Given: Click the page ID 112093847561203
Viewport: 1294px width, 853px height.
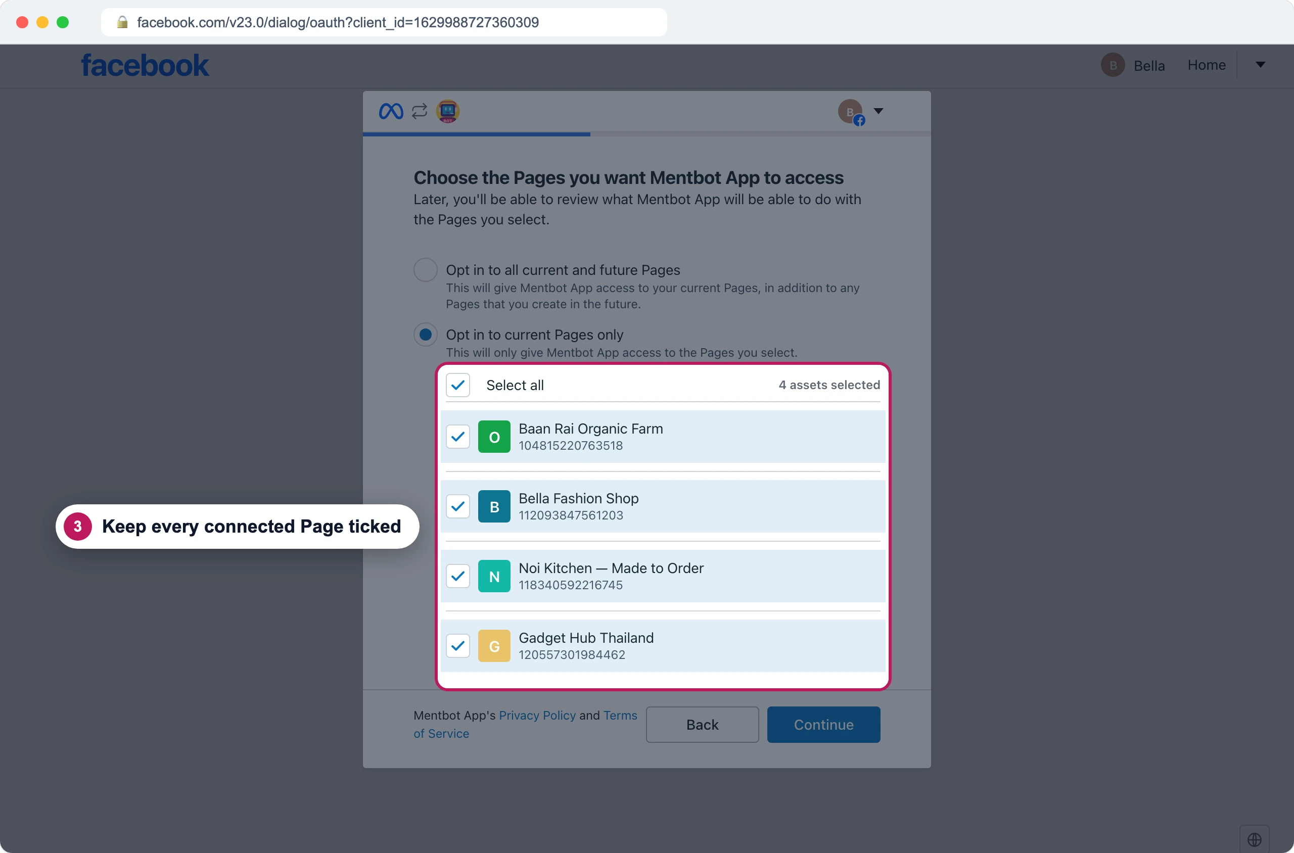Looking at the screenshot, I should coord(571,515).
